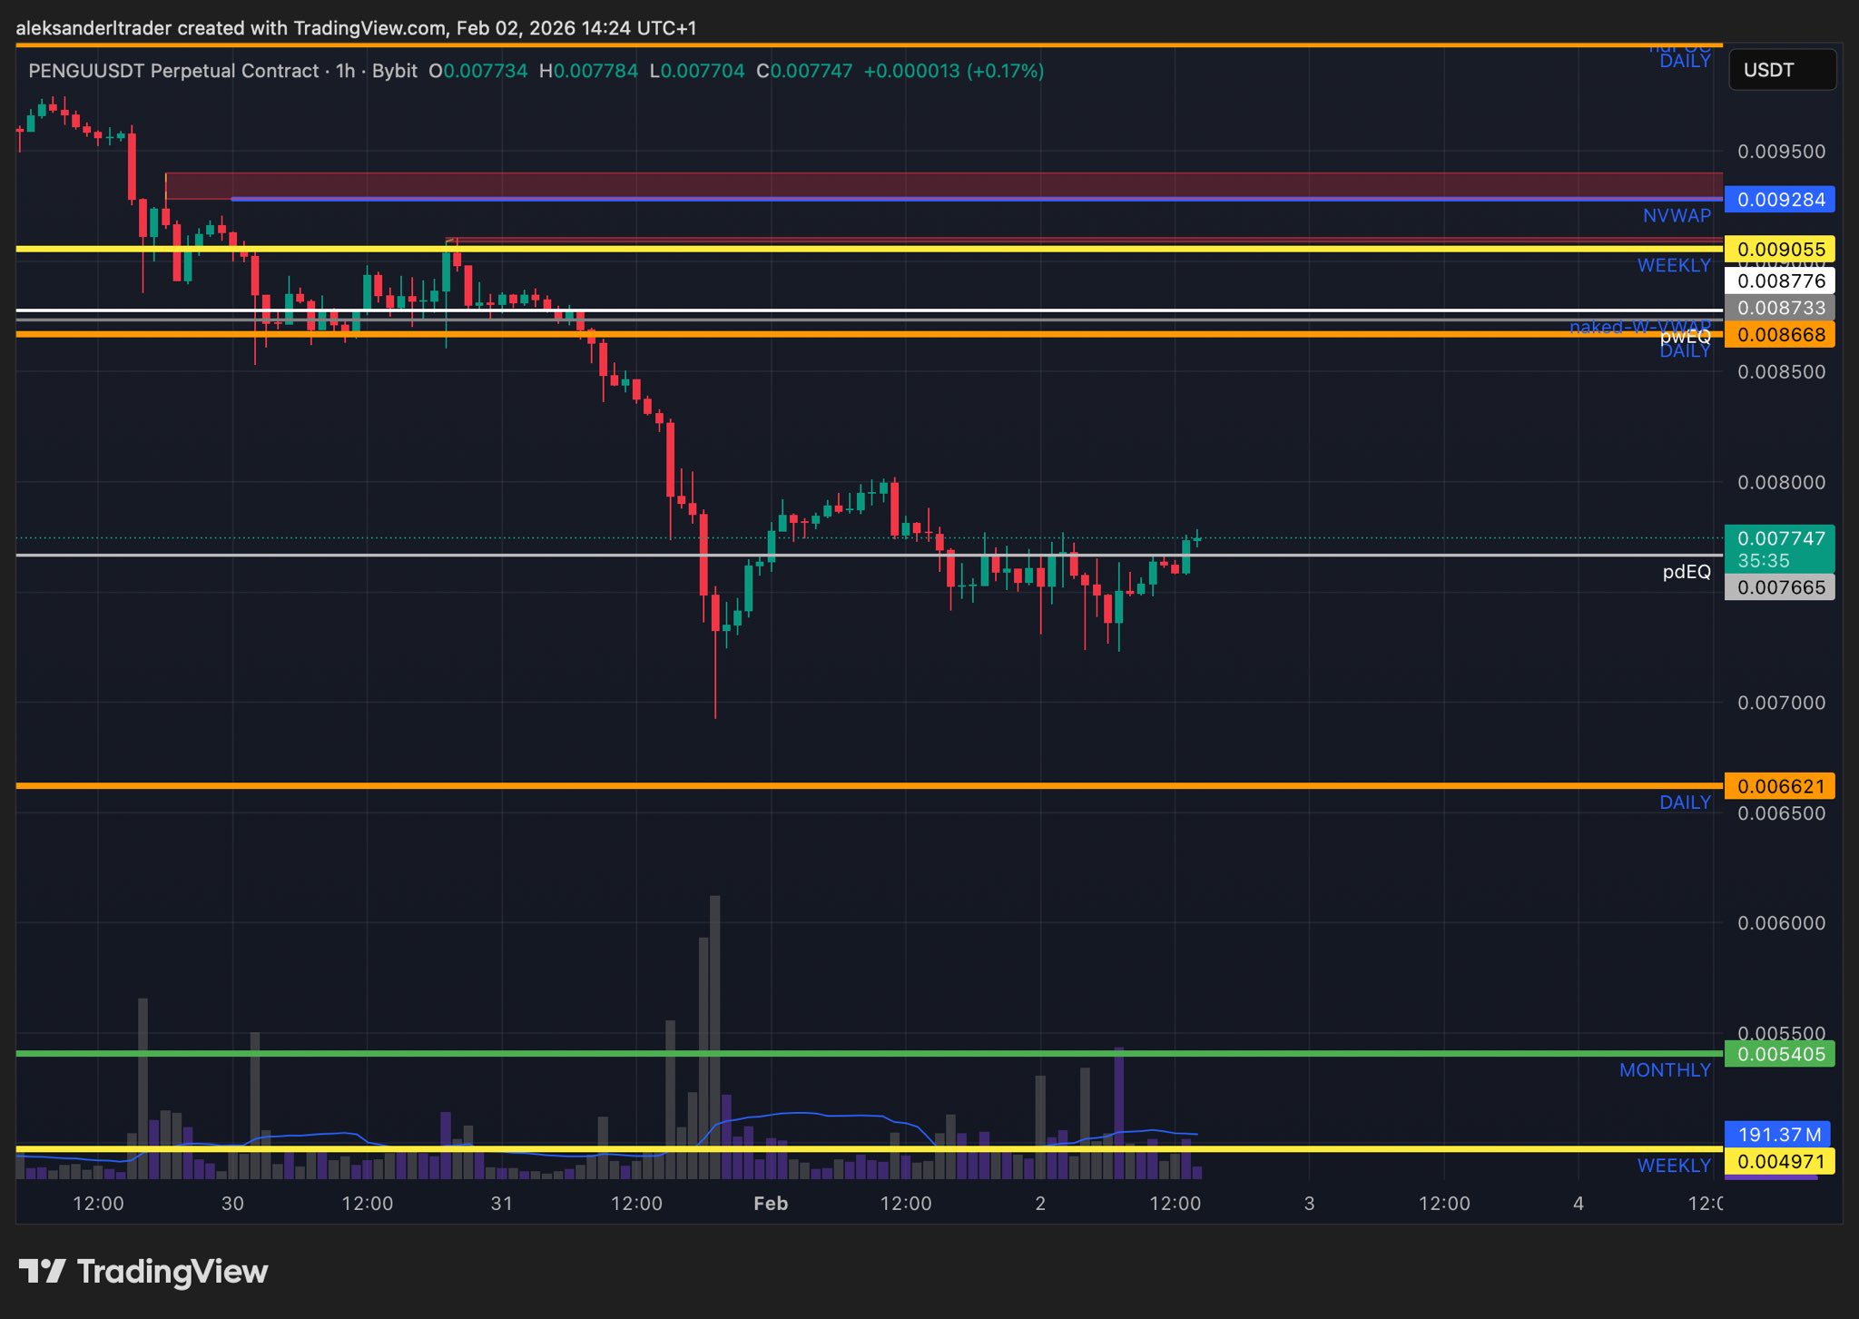Click the TradingView logo icon
The width and height of the screenshot is (1859, 1319).
point(42,1271)
